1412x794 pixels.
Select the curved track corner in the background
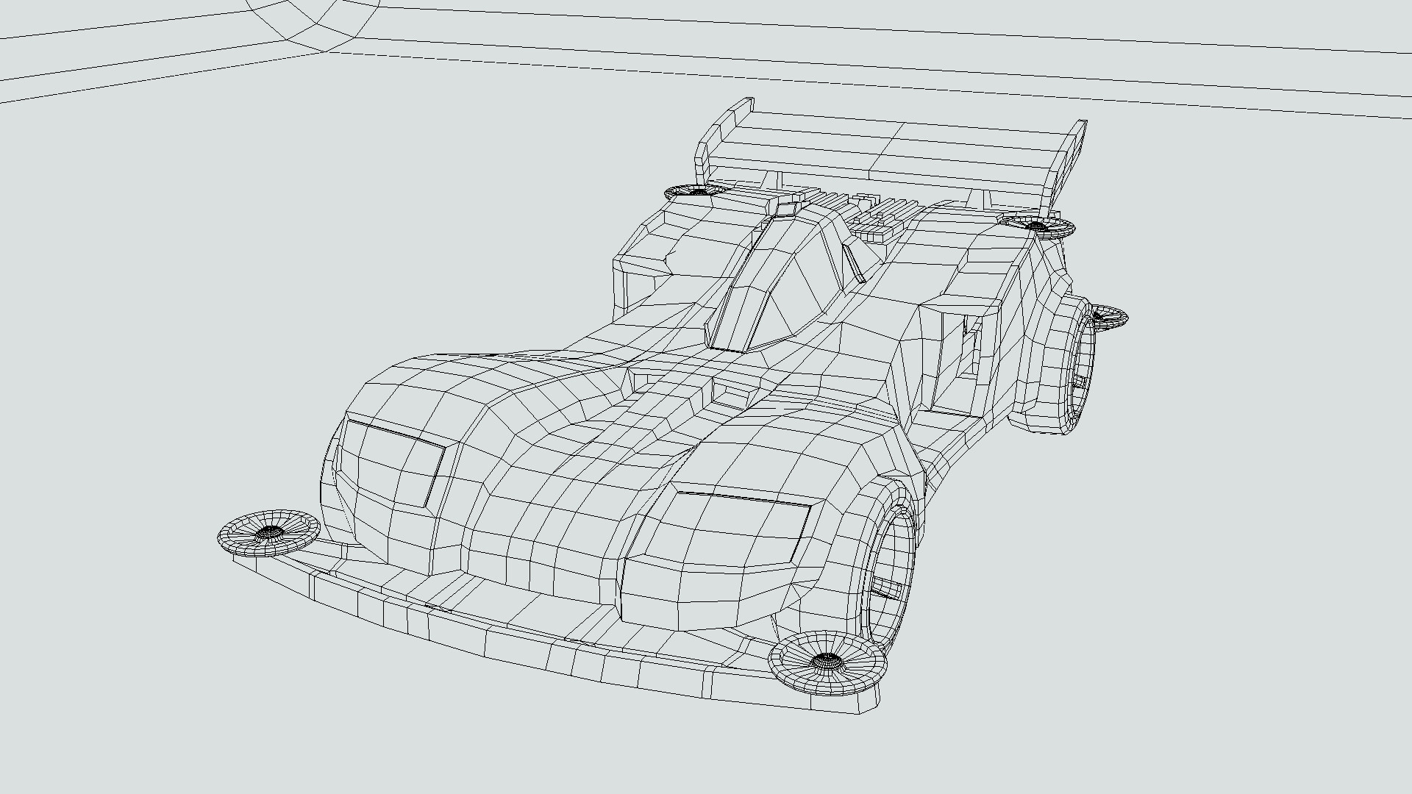316,26
